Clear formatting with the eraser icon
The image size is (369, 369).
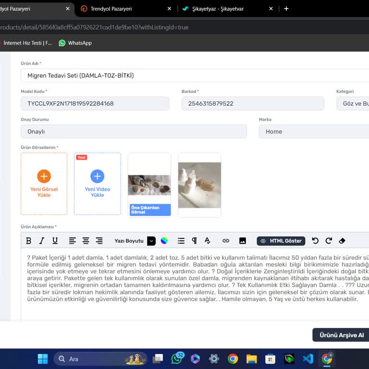coord(342,241)
